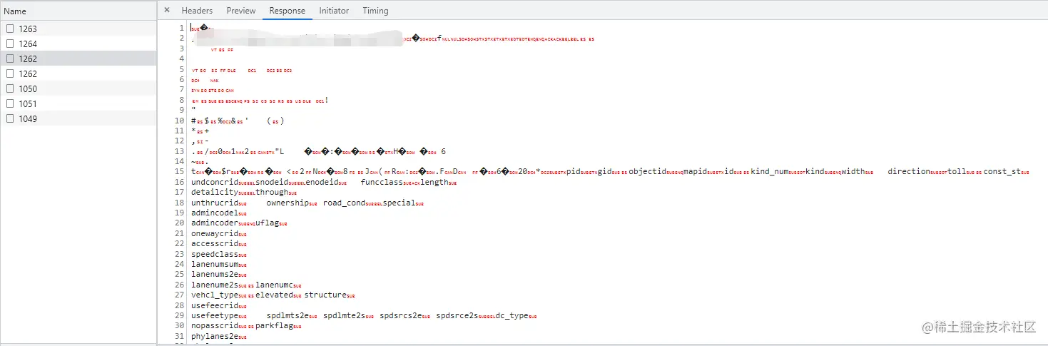The width and height of the screenshot is (1048, 346).
Task: Click the word 'structure' in the response
Action: [x=325, y=295]
